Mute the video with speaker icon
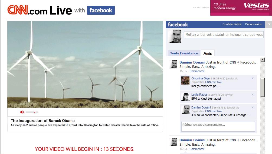Viewport: 272px width, 154px height. pyautogui.click(x=22, y=112)
